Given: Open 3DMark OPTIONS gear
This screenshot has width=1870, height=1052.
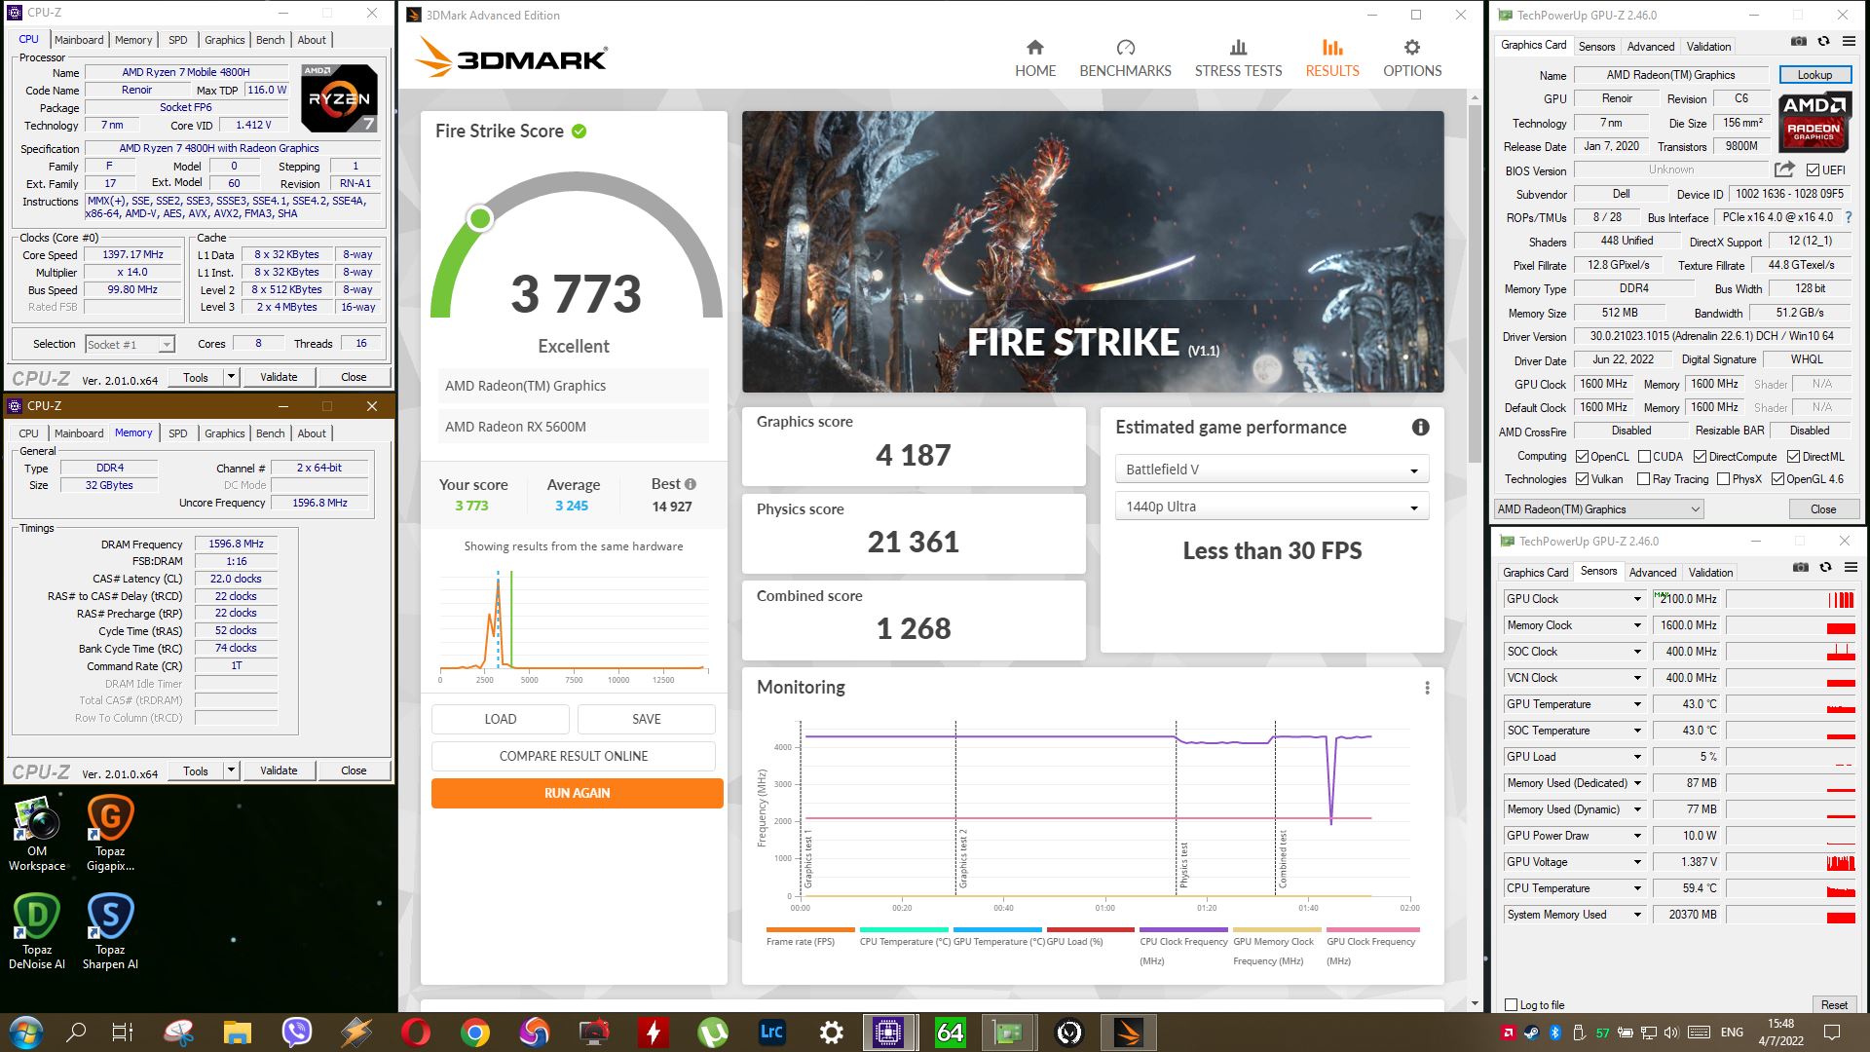Looking at the screenshot, I should [x=1412, y=58].
